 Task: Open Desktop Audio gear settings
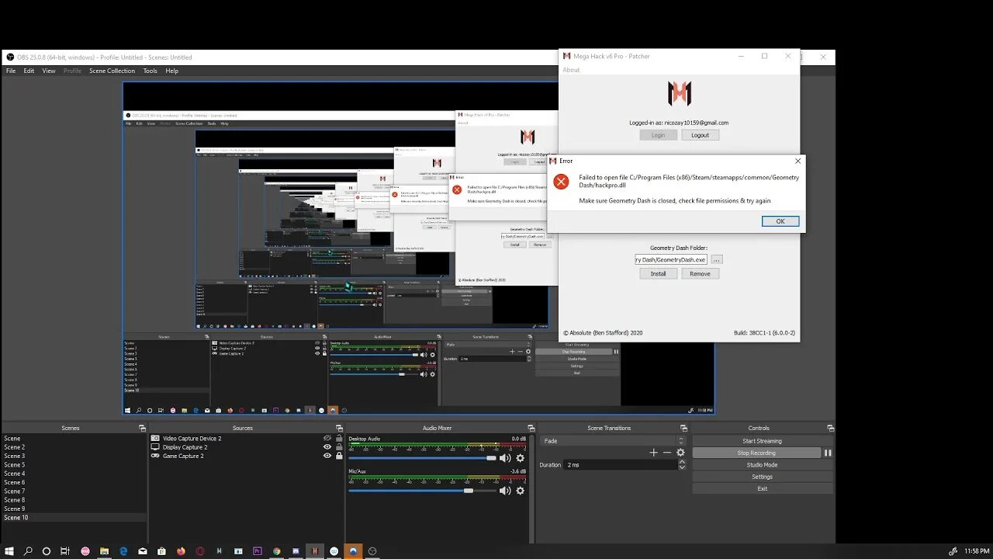click(x=521, y=458)
